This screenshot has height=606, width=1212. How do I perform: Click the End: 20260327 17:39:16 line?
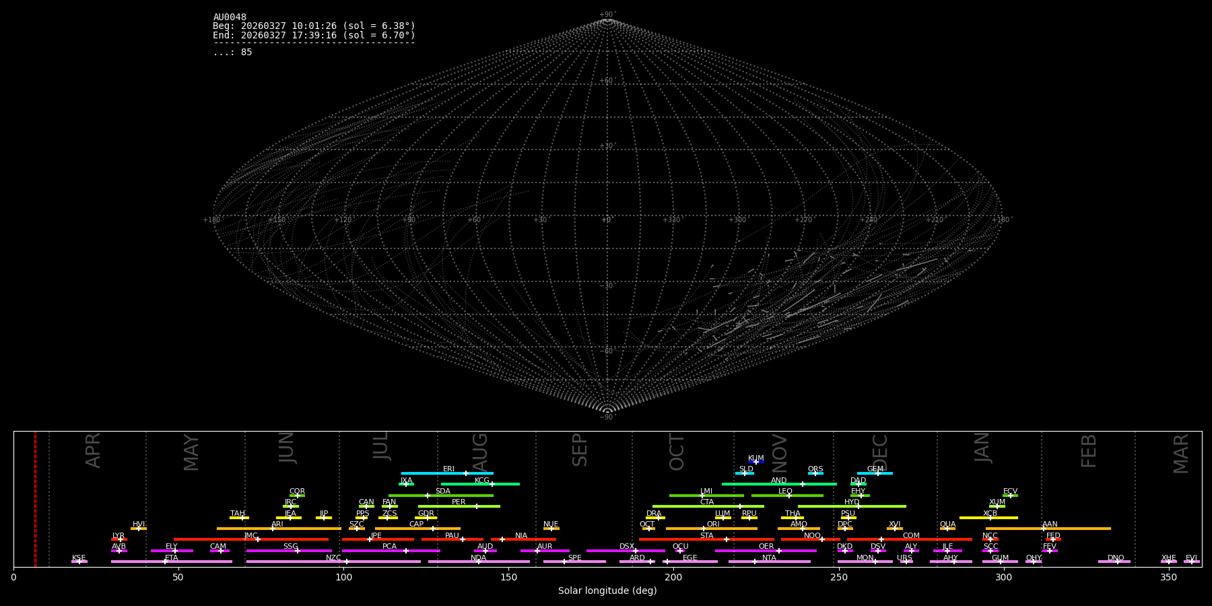[x=314, y=36]
